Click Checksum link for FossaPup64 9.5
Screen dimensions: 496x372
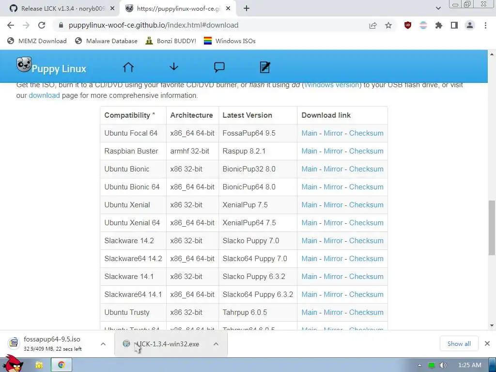coord(366,133)
